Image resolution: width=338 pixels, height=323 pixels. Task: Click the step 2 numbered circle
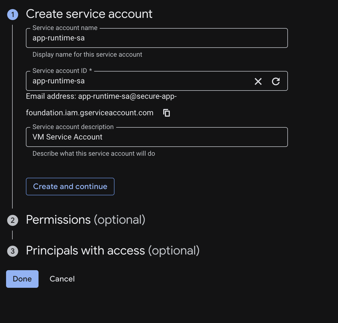pos(12,220)
